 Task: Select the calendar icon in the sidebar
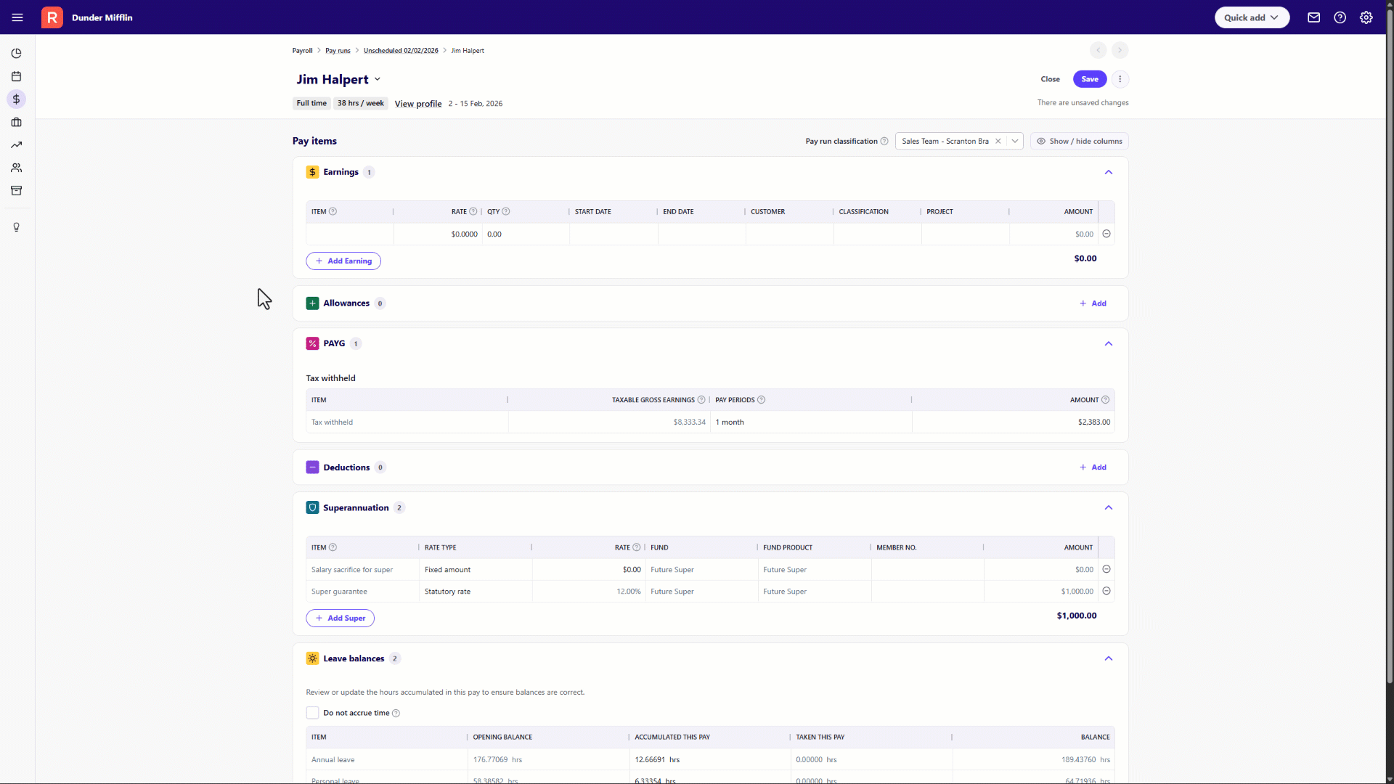click(x=16, y=76)
